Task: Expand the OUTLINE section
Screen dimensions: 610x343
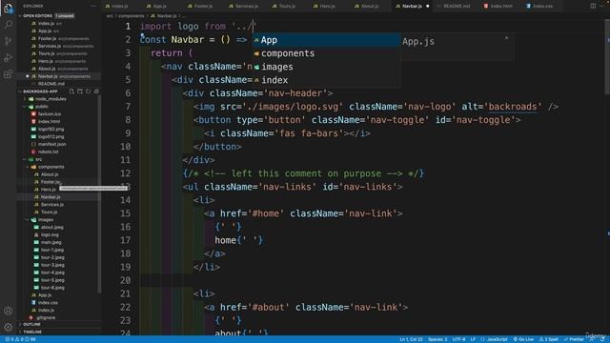Action: [31, 324]
